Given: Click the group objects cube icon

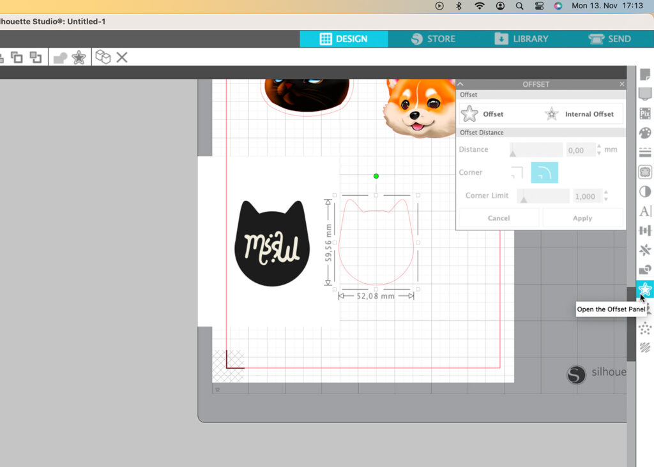Looking at the screenshot, I should (x=102, y=57).
